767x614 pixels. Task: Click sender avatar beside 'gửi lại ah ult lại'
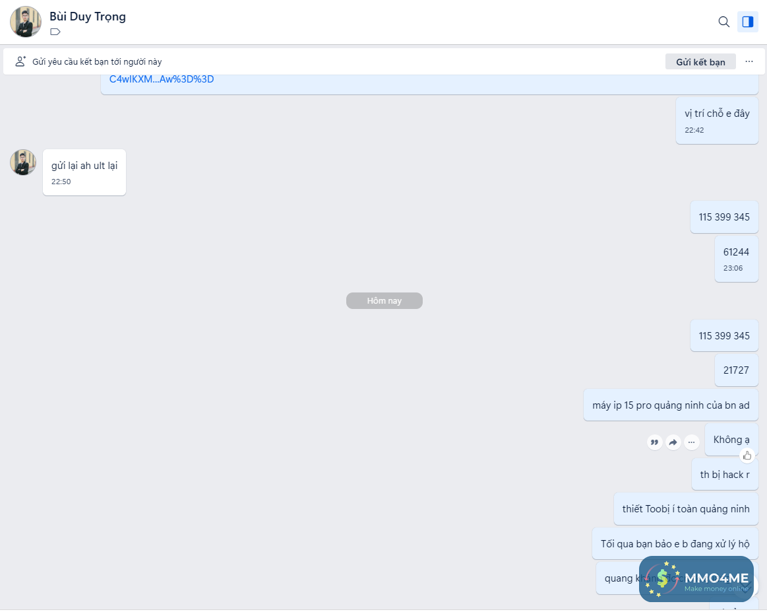(x=23, y=162)
